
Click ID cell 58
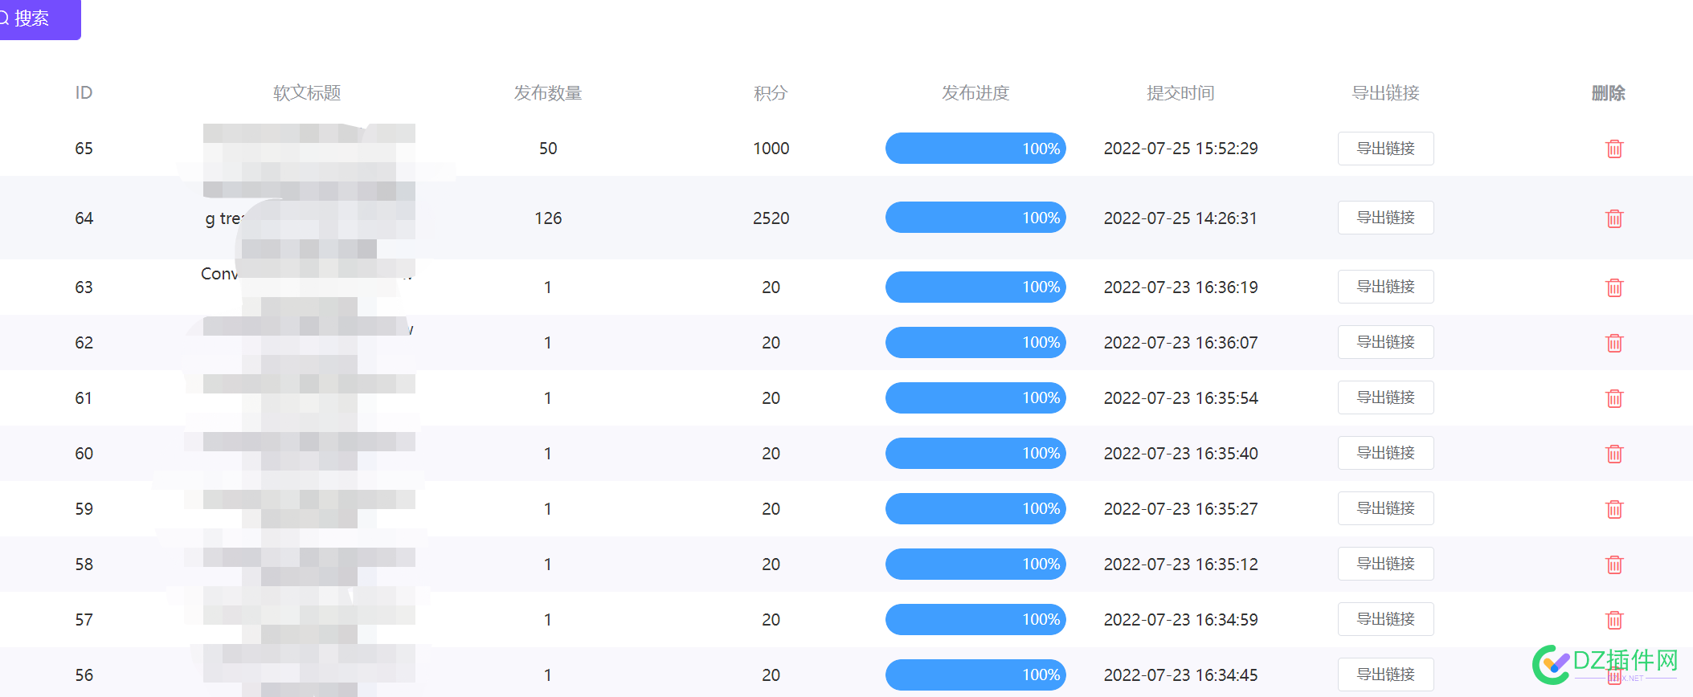click(x=84, y=565)
